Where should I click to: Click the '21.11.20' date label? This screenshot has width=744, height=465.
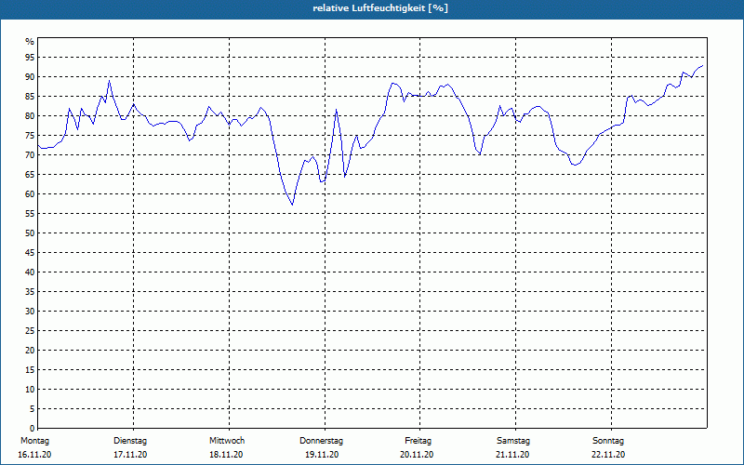(x=512, y=455)
